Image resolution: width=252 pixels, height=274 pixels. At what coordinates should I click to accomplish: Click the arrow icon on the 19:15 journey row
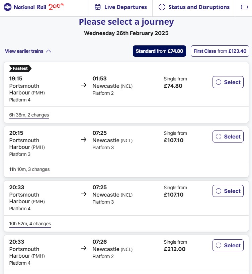(x=84, y=85)
